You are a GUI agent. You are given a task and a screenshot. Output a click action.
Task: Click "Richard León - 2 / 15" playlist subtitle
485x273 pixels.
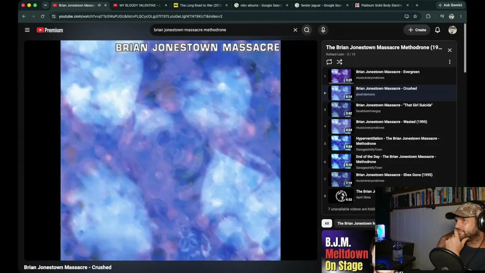(x=341, y=54)
